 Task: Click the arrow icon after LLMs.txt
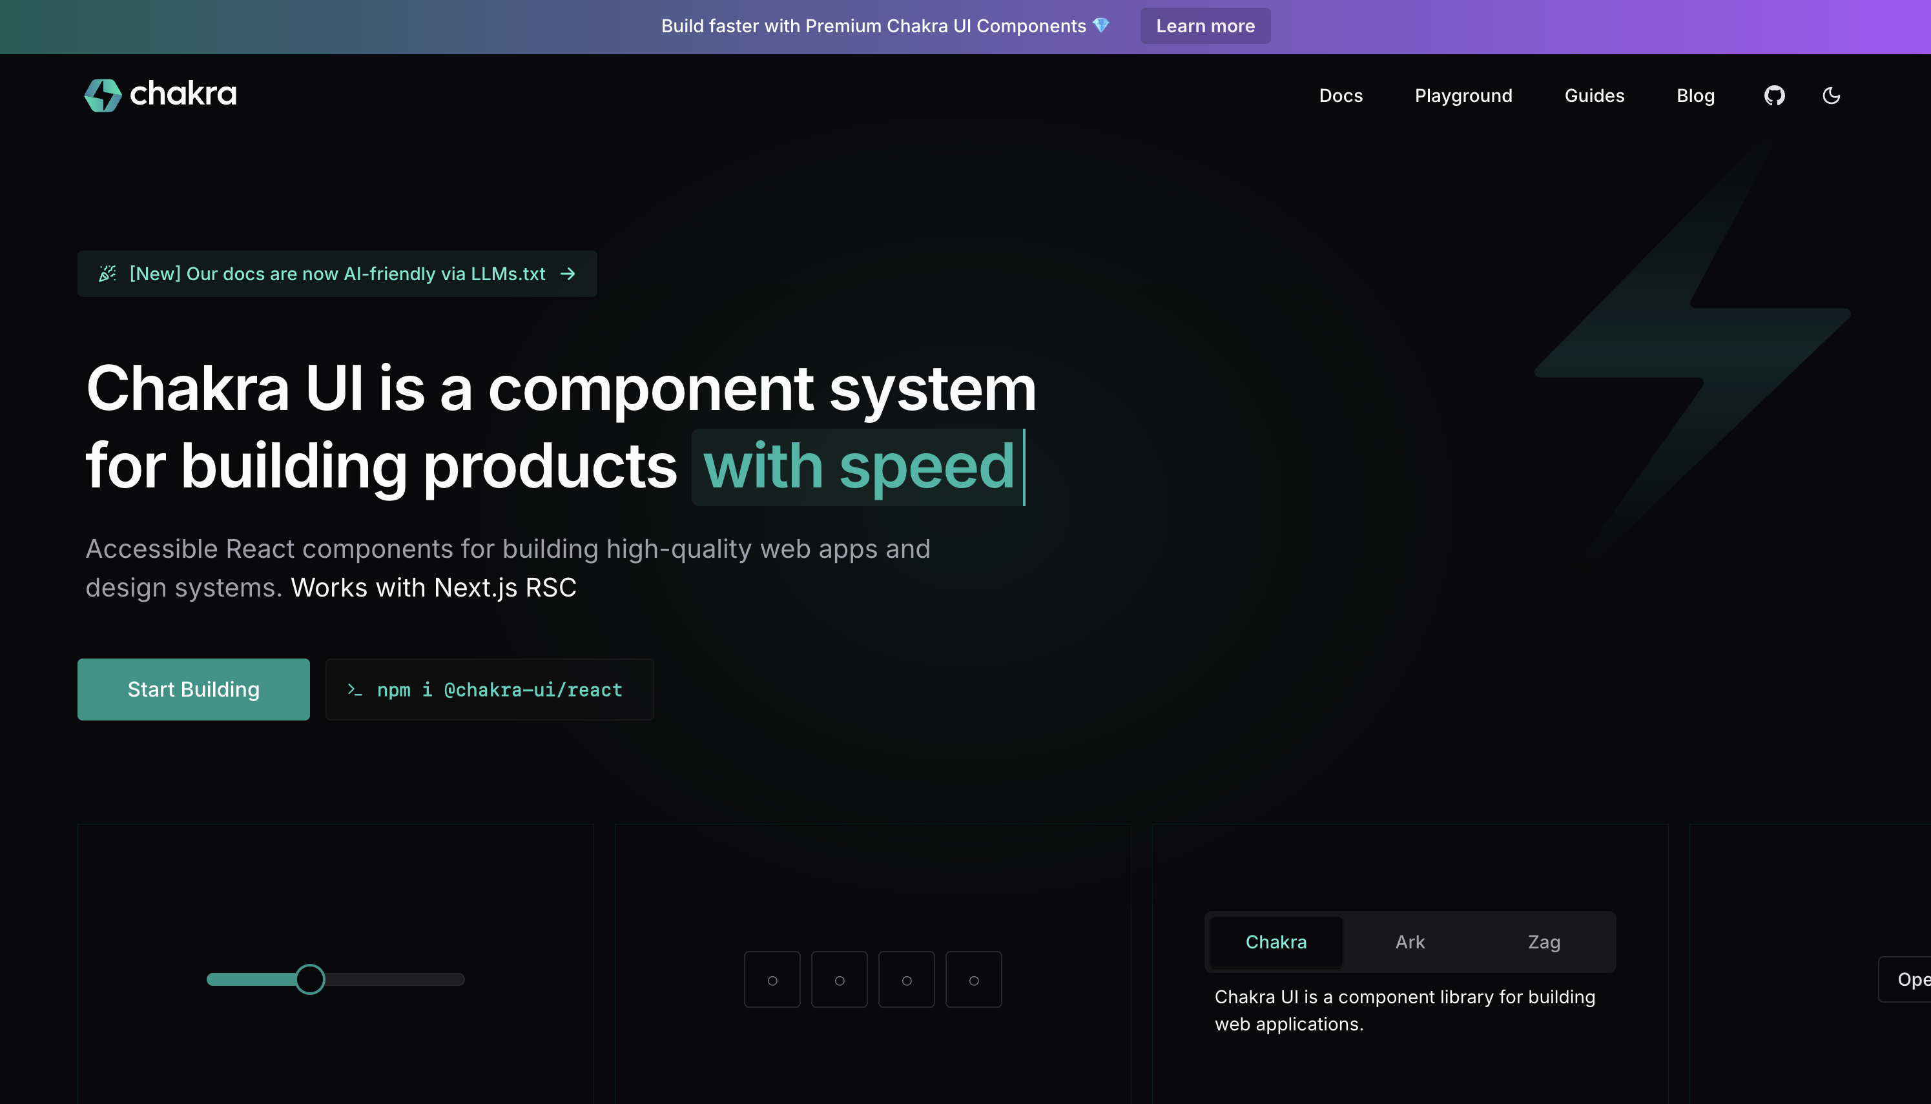pos(567,274)
